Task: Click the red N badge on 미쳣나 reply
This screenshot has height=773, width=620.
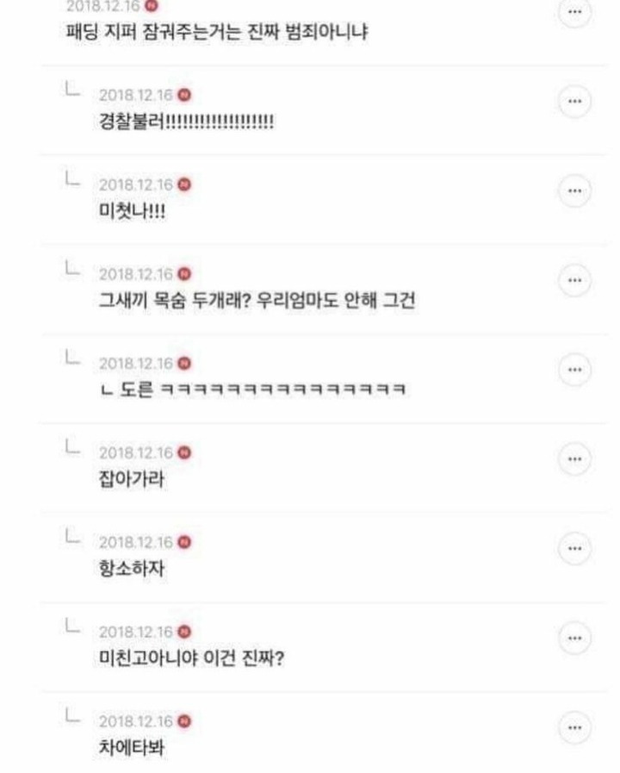Action: pyautogui.click(x=184, y=184)
